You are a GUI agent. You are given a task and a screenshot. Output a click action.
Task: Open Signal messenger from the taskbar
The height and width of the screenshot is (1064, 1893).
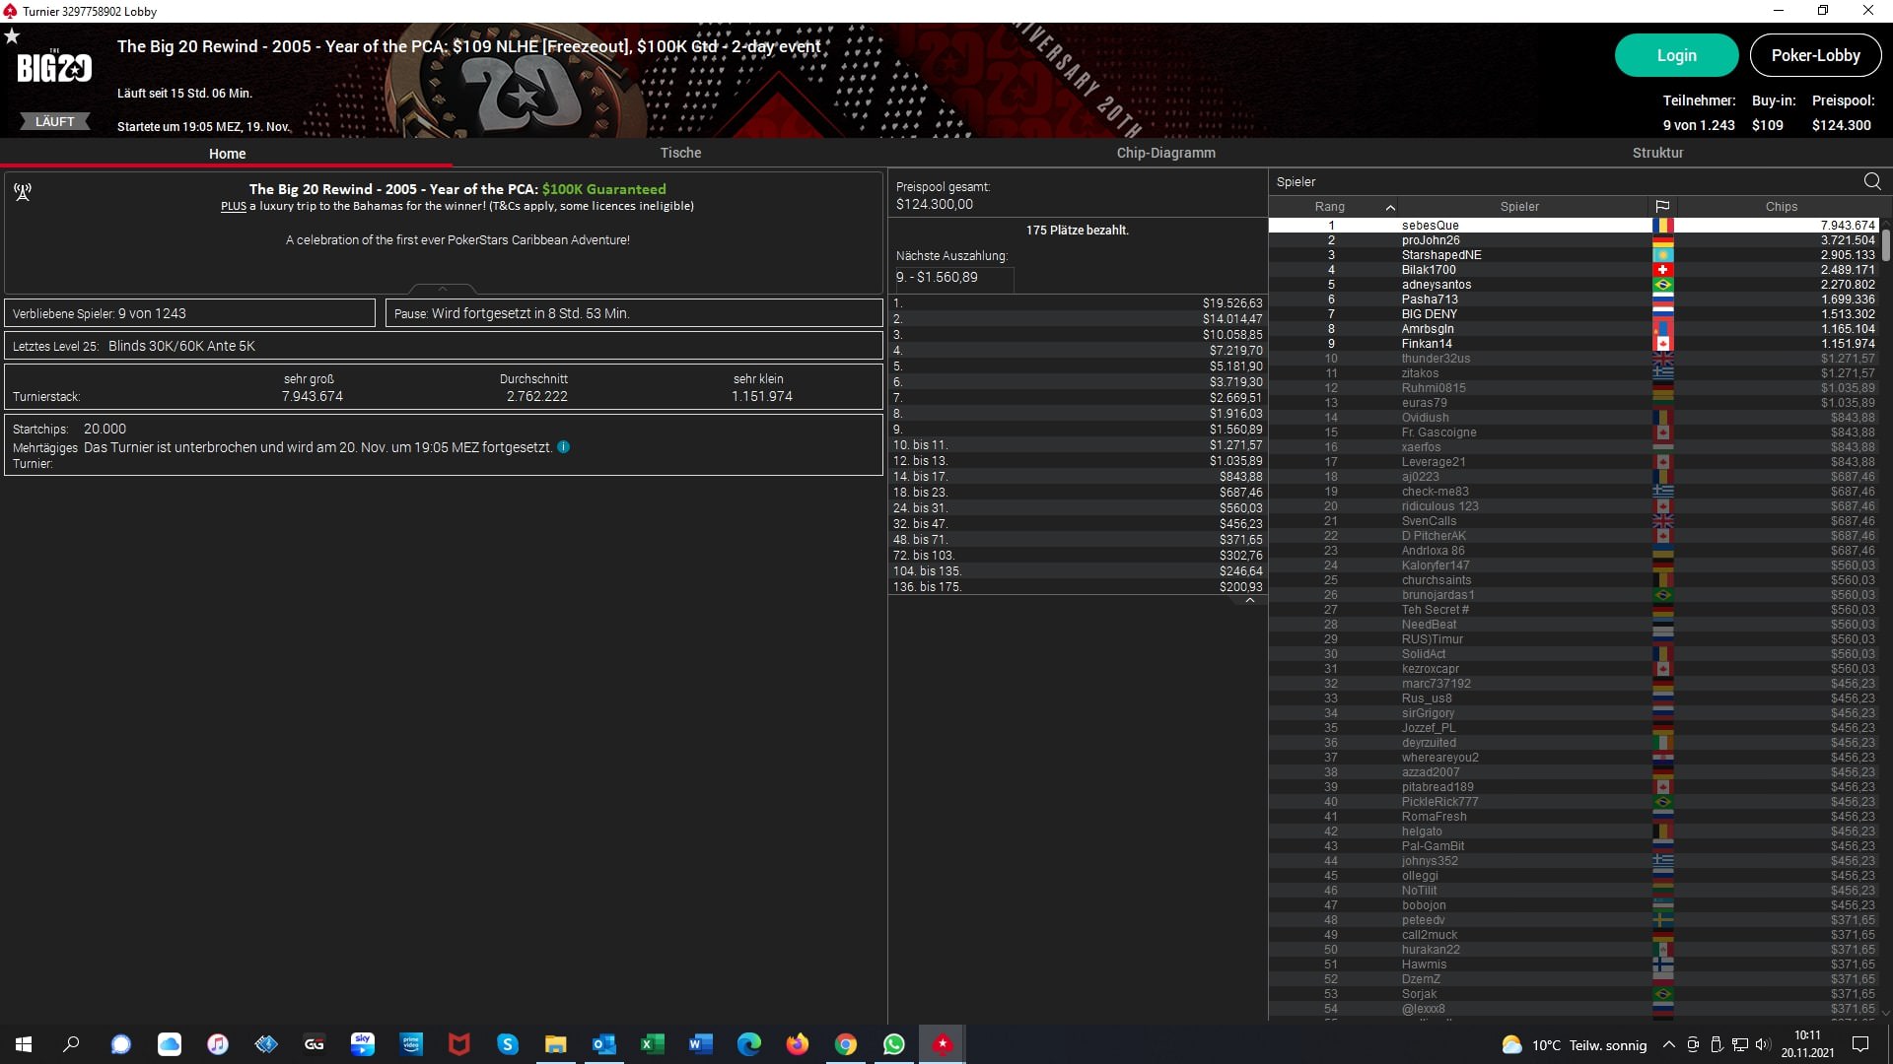click(x=121, y=1044)
